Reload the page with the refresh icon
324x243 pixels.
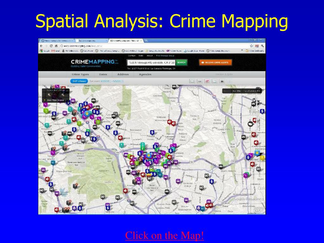(51, 46)
